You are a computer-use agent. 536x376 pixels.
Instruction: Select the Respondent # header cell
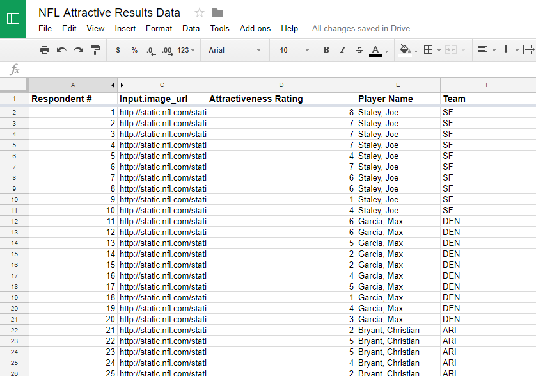pyautogui.click(x=73, y=99)
